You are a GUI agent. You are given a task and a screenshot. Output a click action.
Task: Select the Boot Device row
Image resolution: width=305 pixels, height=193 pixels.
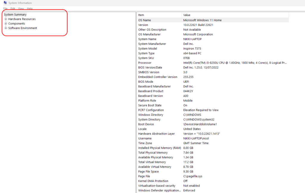click(x=213, y=124)
